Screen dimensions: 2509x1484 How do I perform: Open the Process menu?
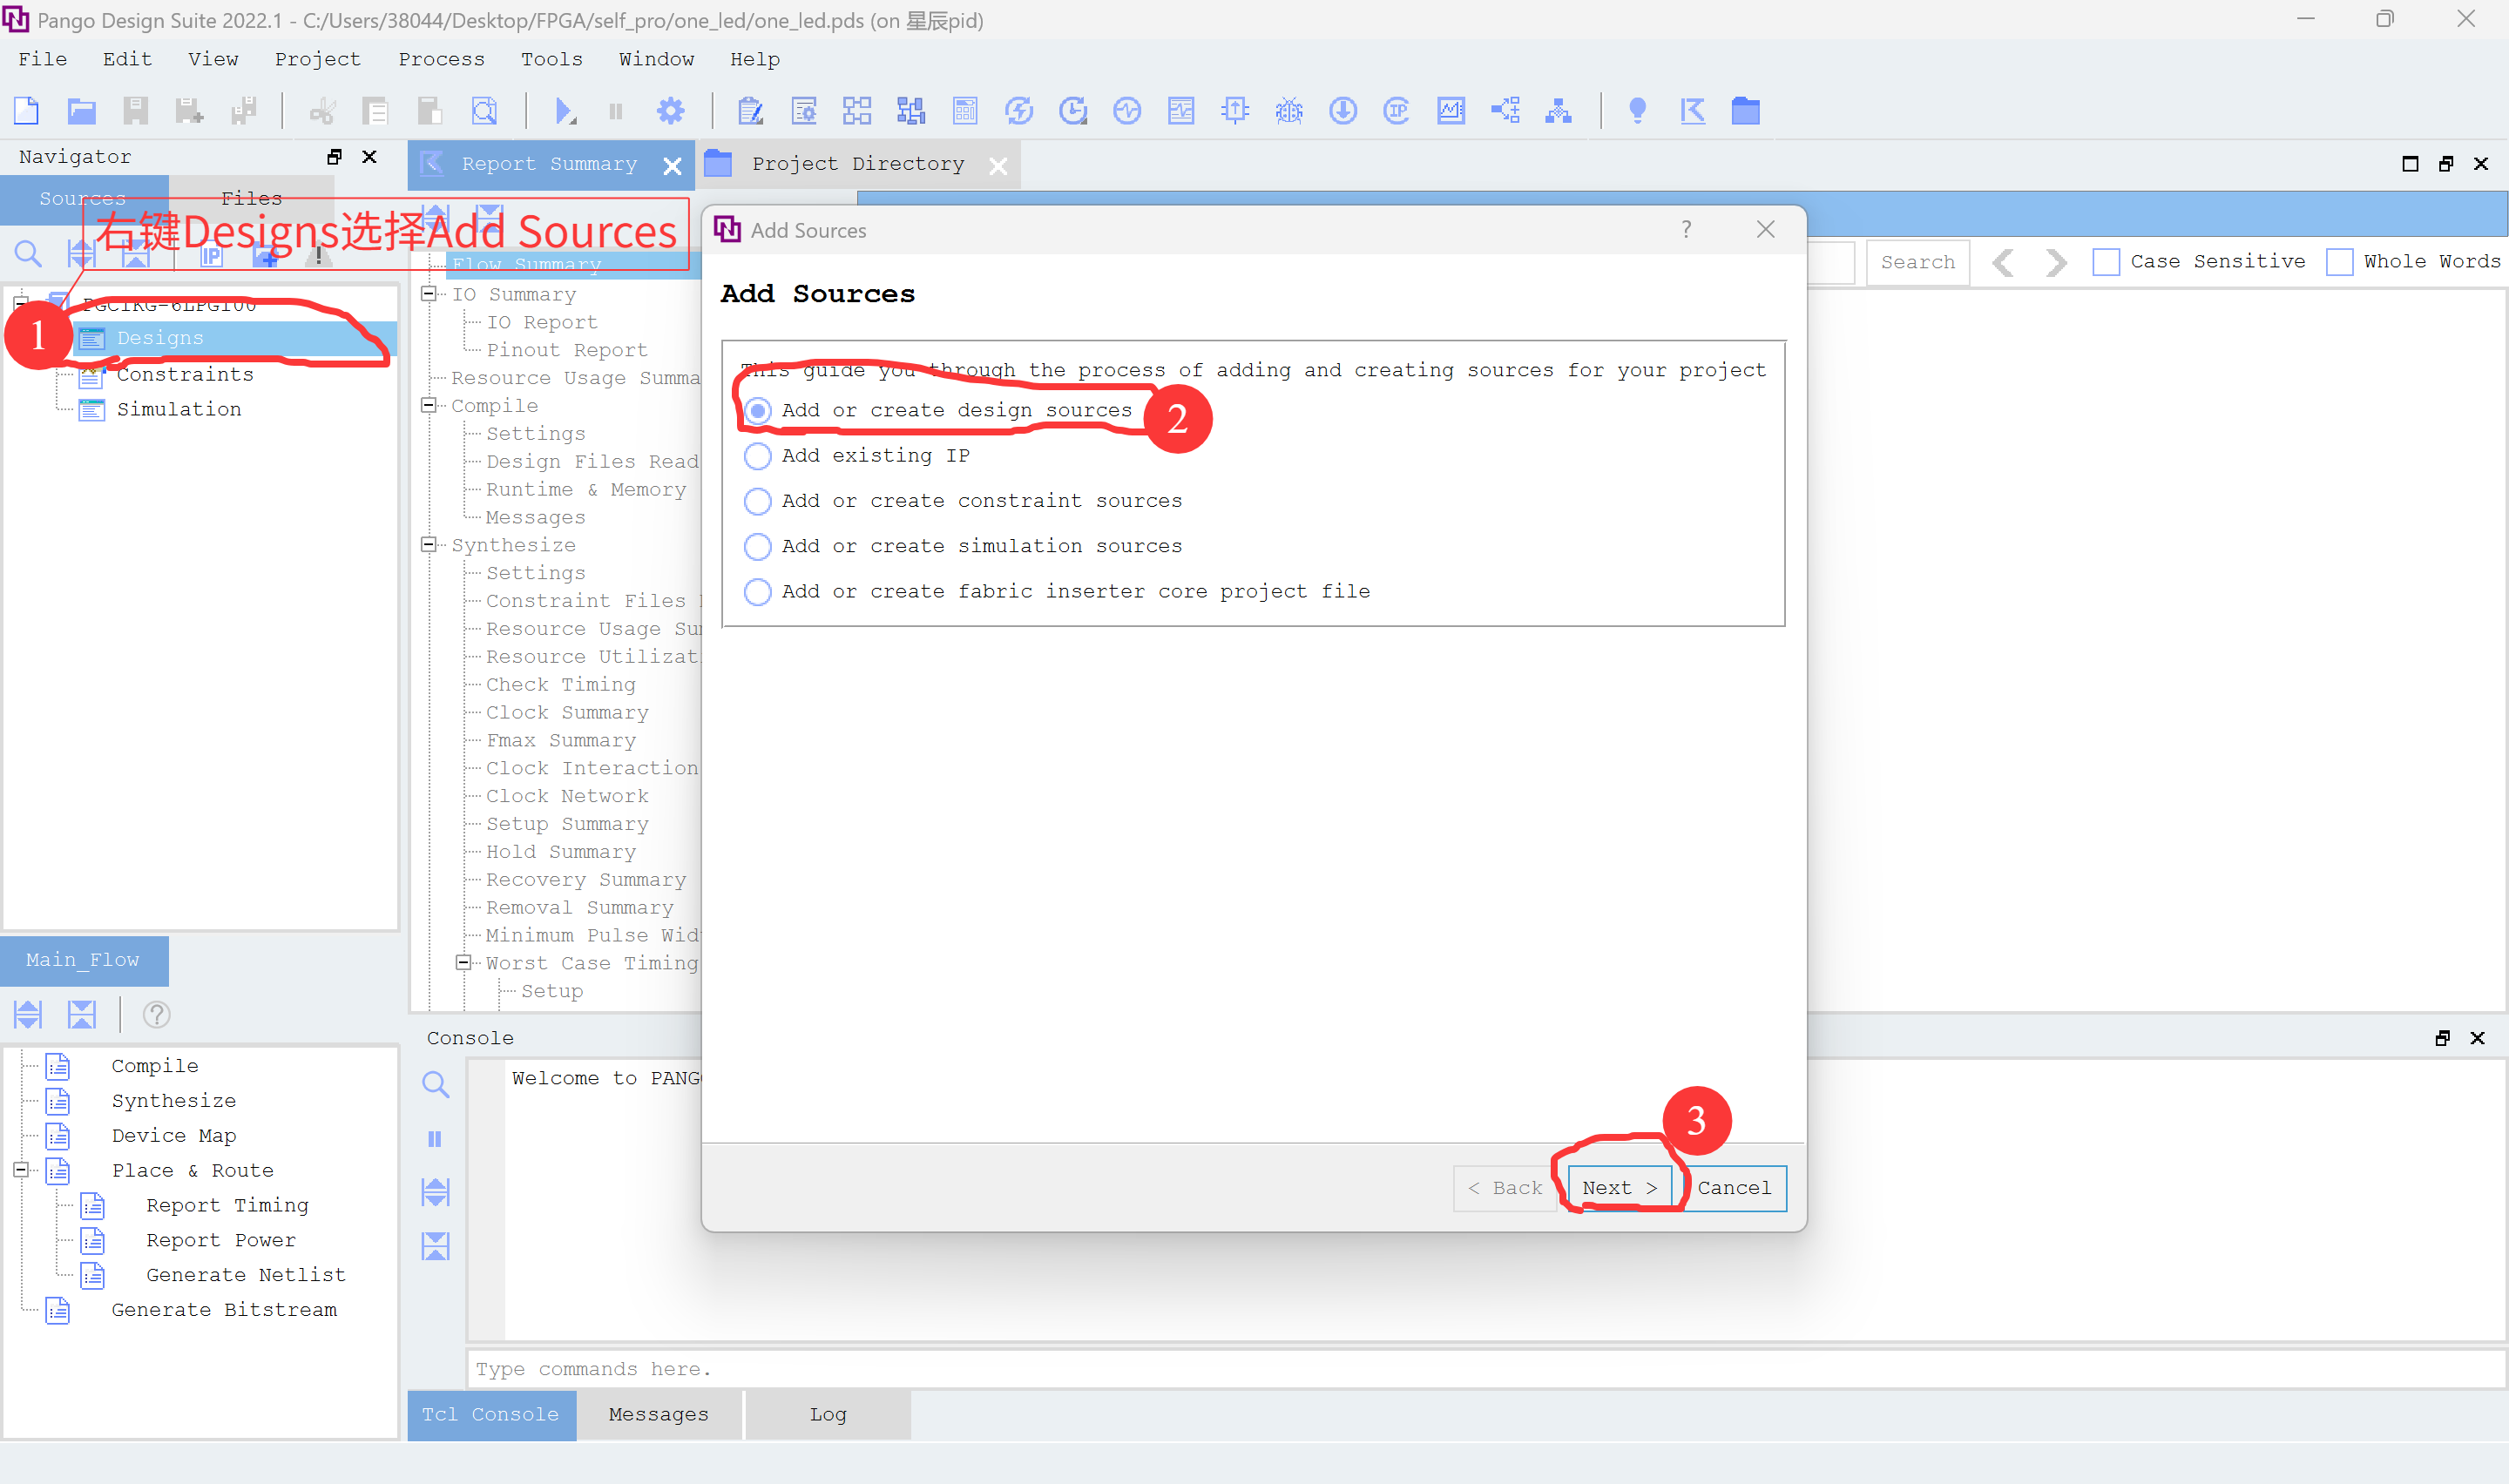pyautogui.click(x=441, y=59)
